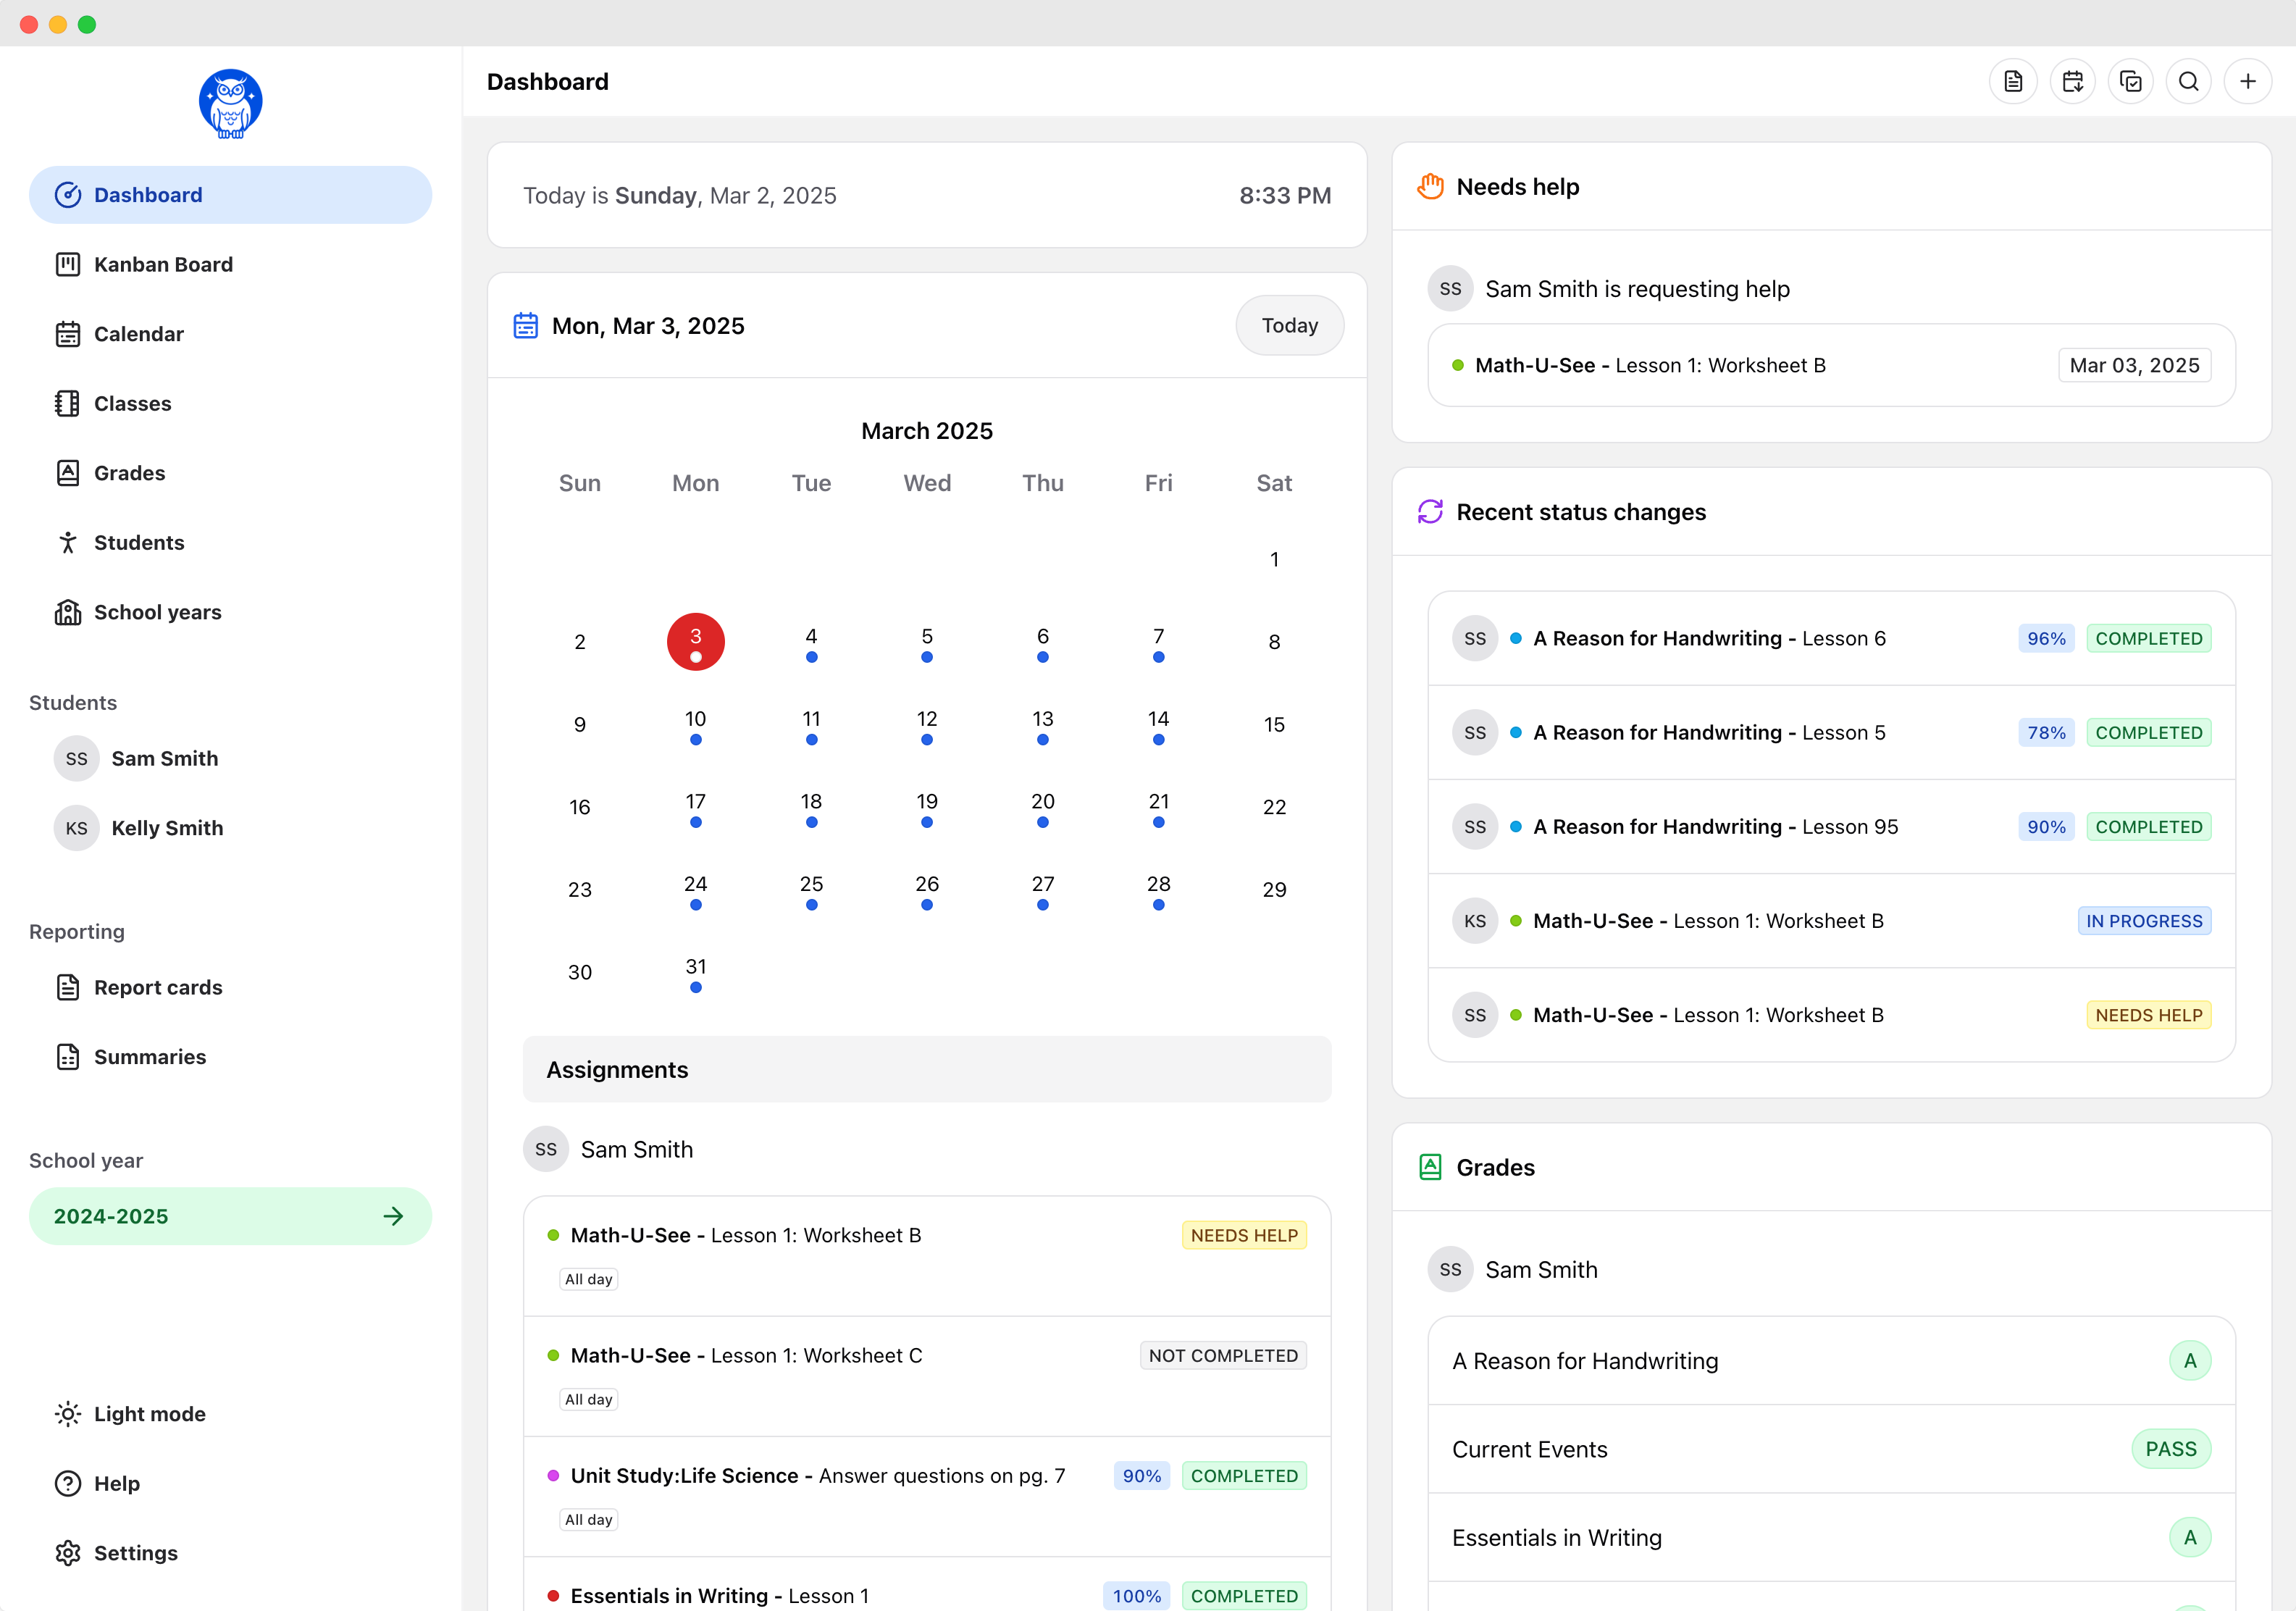Open the Kanban Board from the sidebar
The width and height of the screenshot is (2296, 1611).
(x=162, y=264)
